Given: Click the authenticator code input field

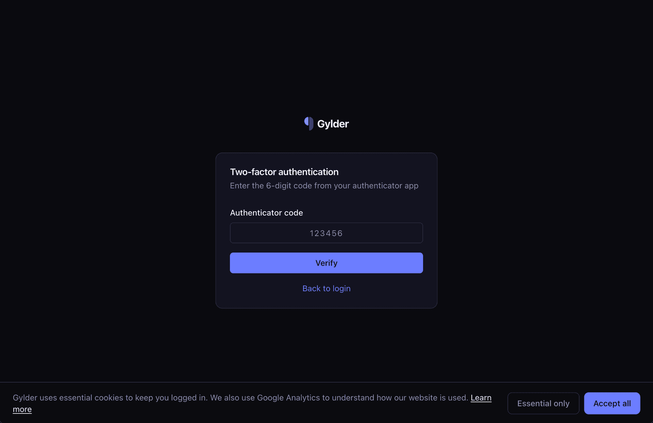Looking at the screenshot, I should coord(326,233).
